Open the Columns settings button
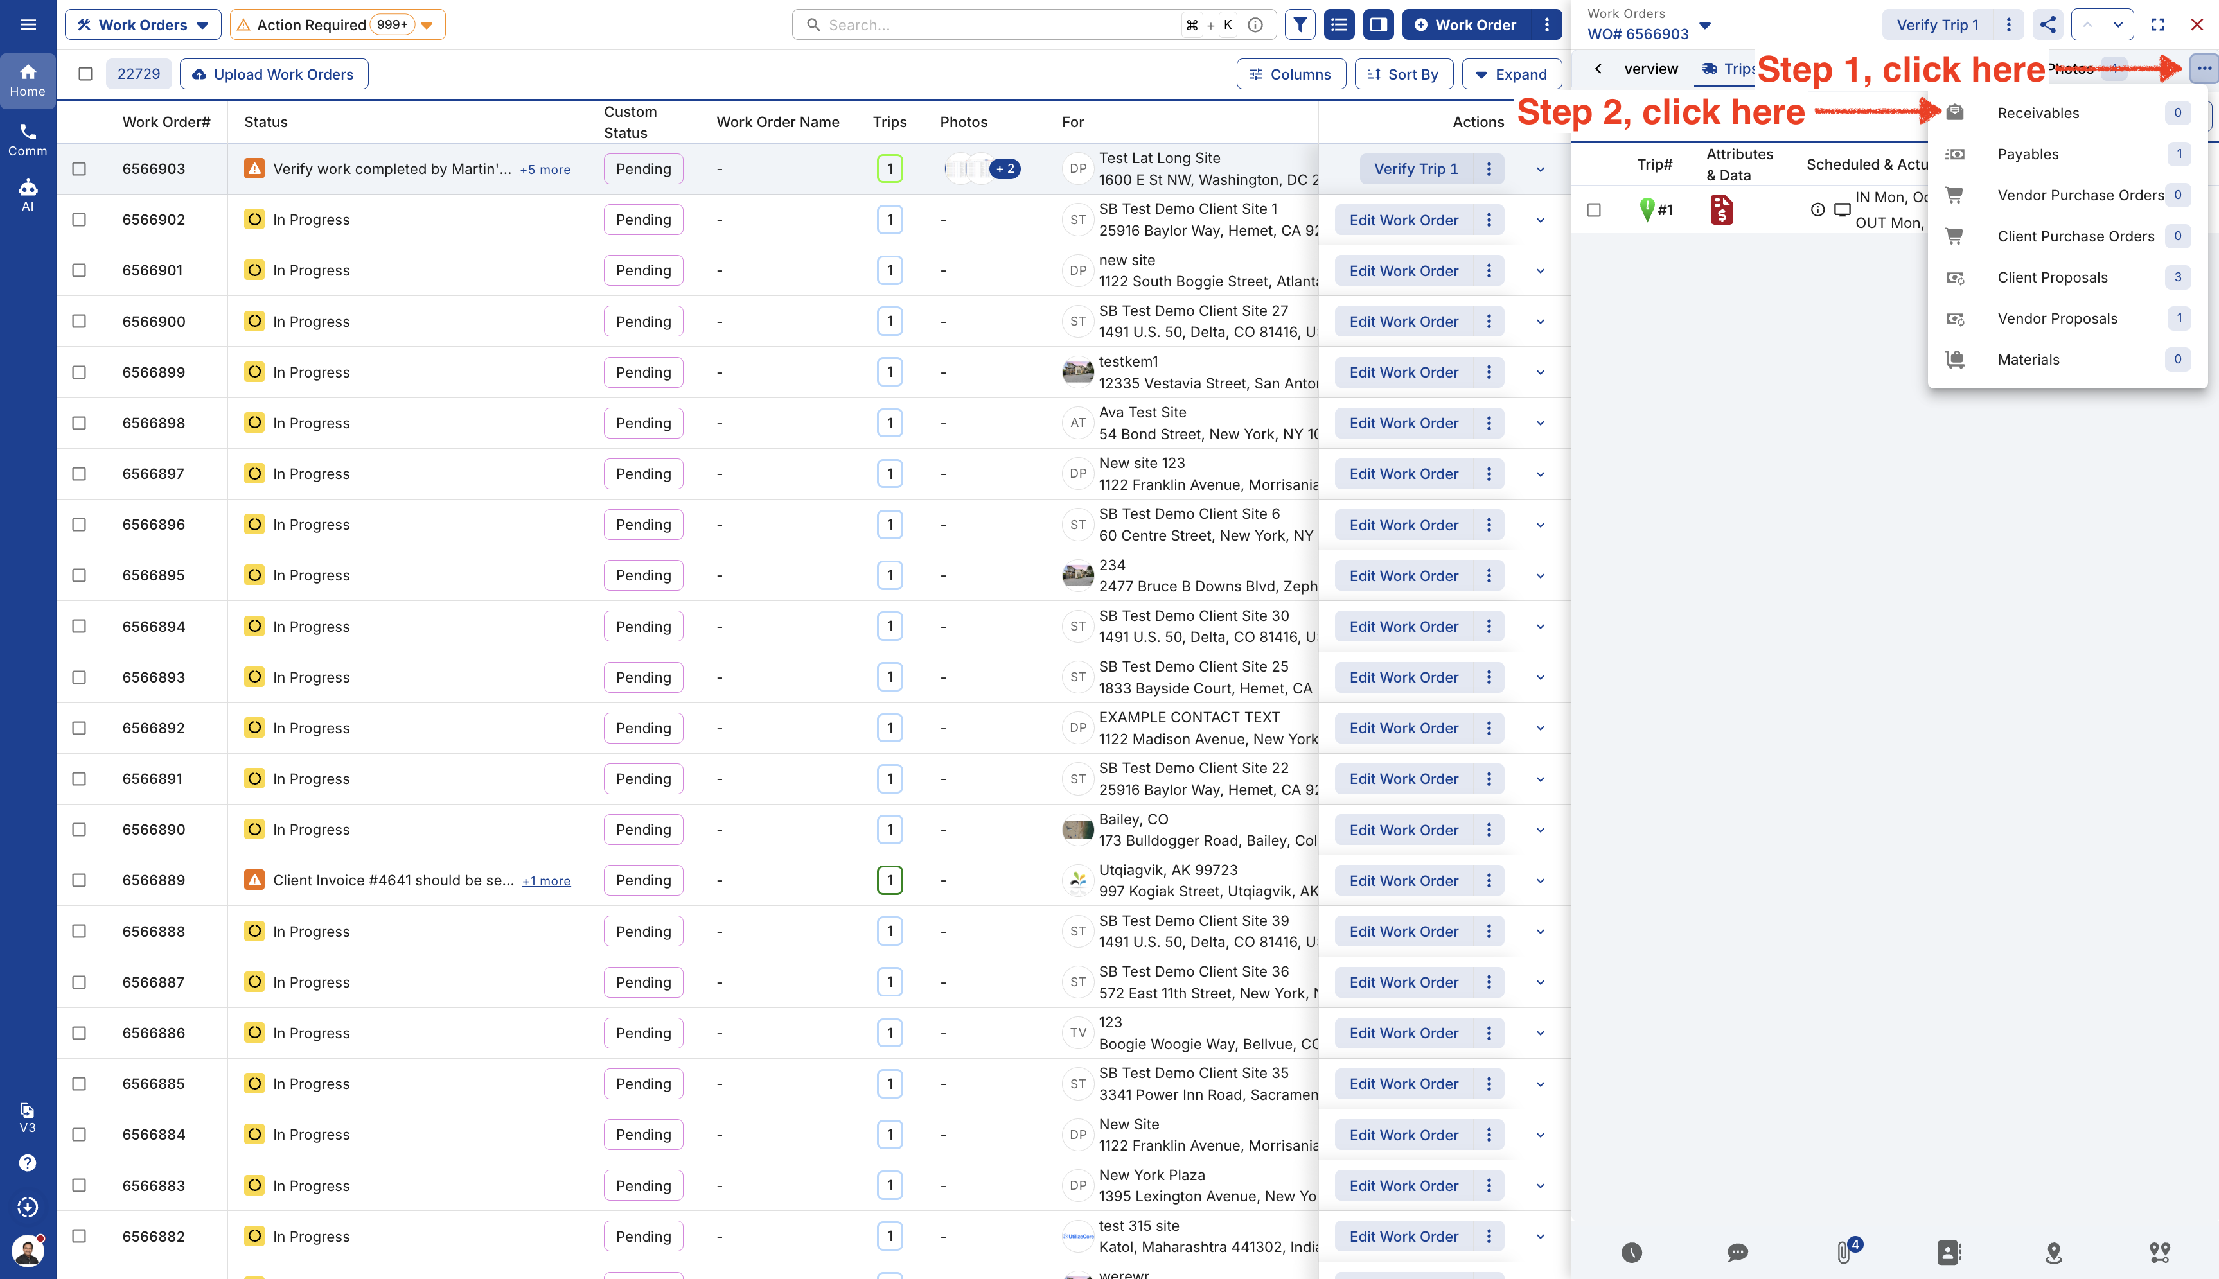This screenshot has height=1279, width=2219. pyautogui.click(x=1290, y=74)
